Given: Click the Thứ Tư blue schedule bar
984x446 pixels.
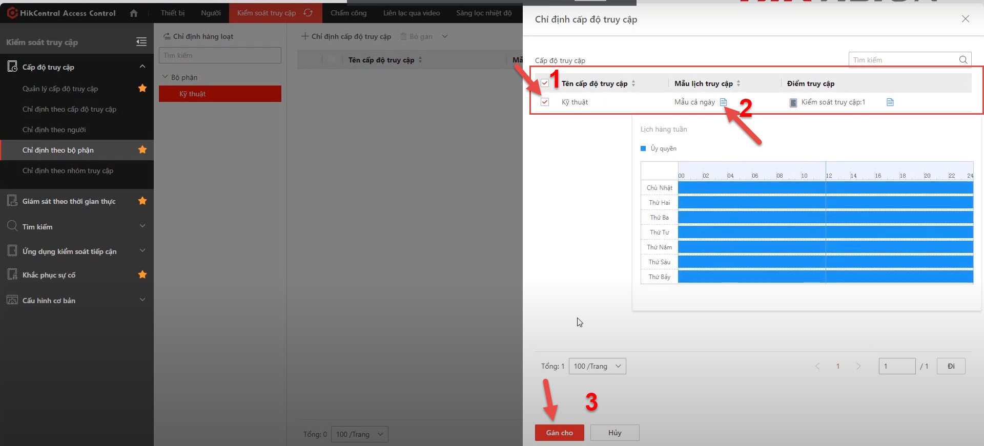Looking at the screenshot, I should [825, 232].
